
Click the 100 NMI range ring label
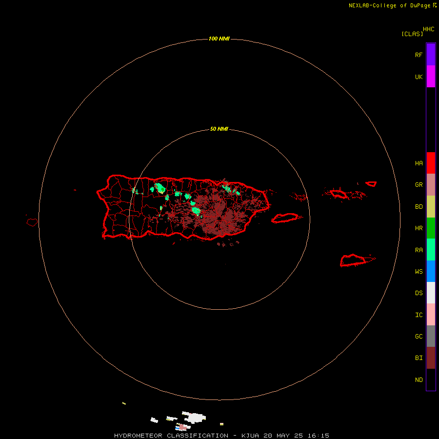tap(219, 39)
